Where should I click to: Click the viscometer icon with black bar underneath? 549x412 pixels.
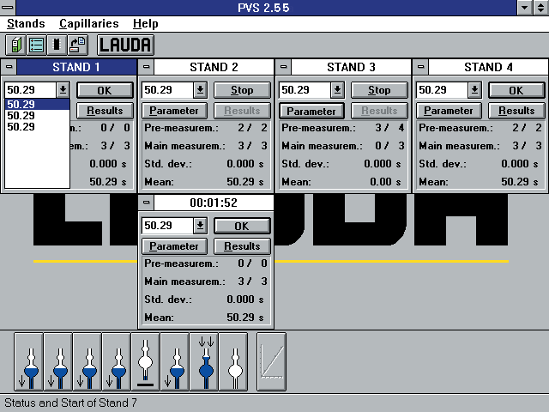click(x=145, y=362)
